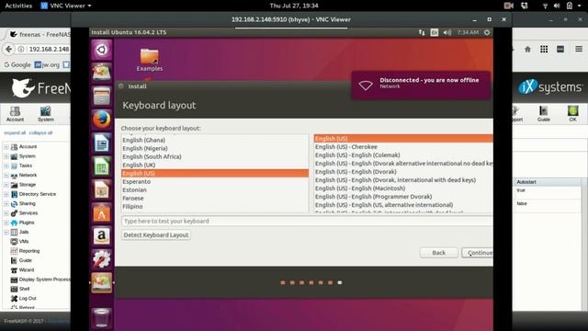Open Ubuntu sound volume indicator
The width and height of the screenshot is (588, 331).
[x=447, y=33]
